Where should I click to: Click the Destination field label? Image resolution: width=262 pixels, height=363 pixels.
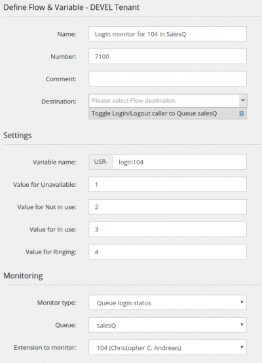coord(59,102)
